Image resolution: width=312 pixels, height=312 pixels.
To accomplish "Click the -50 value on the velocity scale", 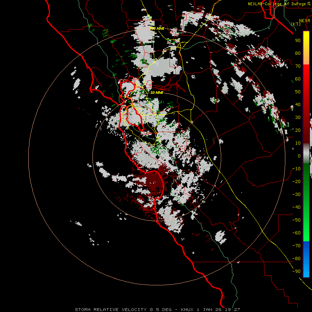I will 296,220.
